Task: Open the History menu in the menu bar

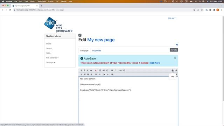Action: [x=33, y=1]
